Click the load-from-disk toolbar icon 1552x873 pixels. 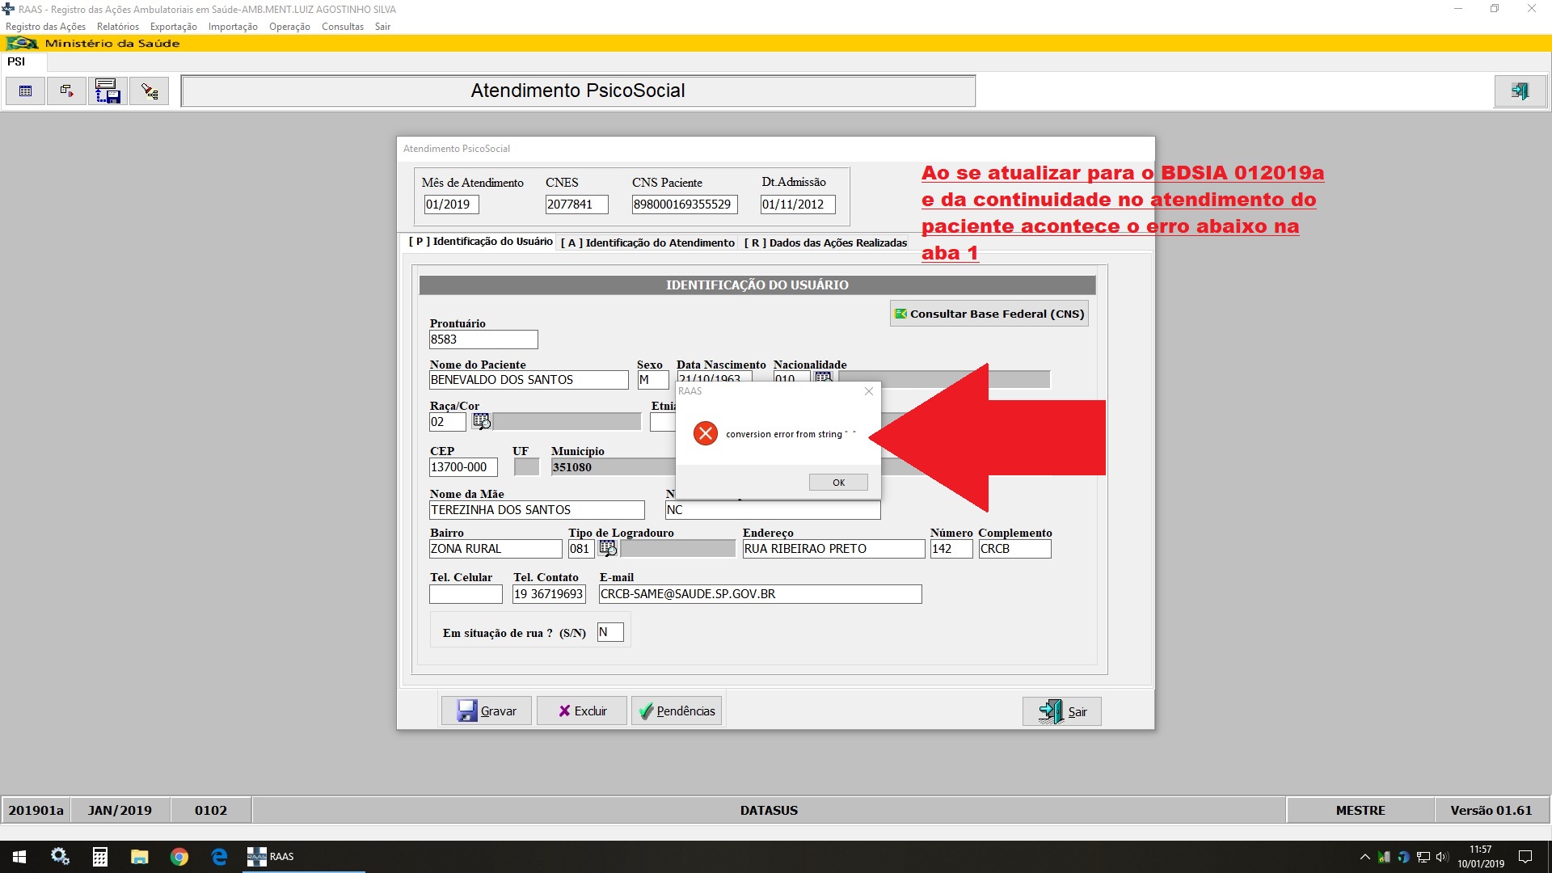coord(108,91)
